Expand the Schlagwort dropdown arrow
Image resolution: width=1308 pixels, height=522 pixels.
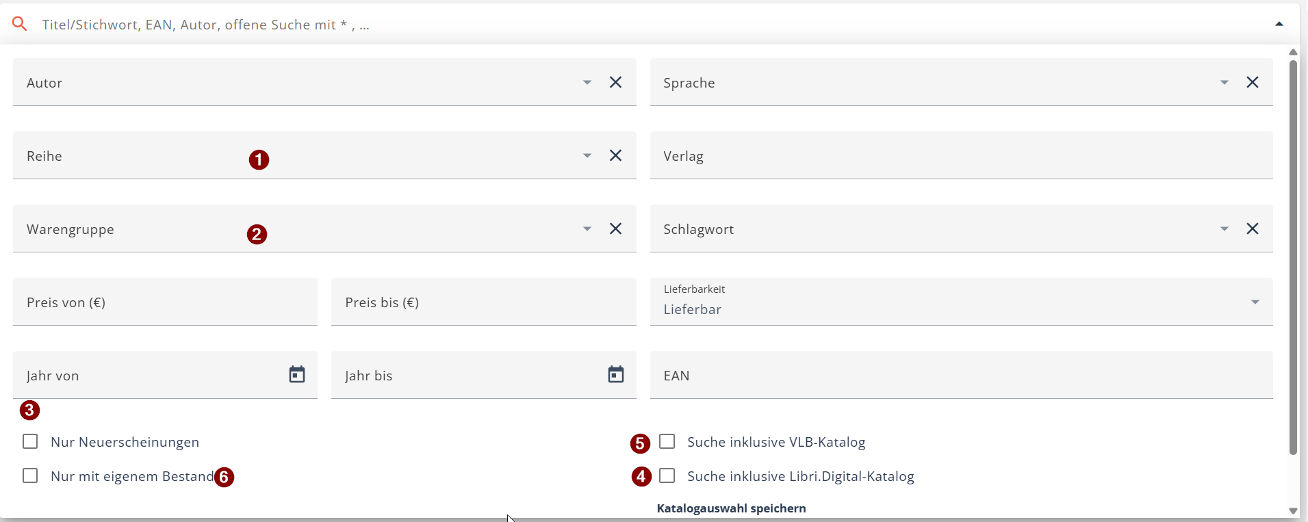1224,229
